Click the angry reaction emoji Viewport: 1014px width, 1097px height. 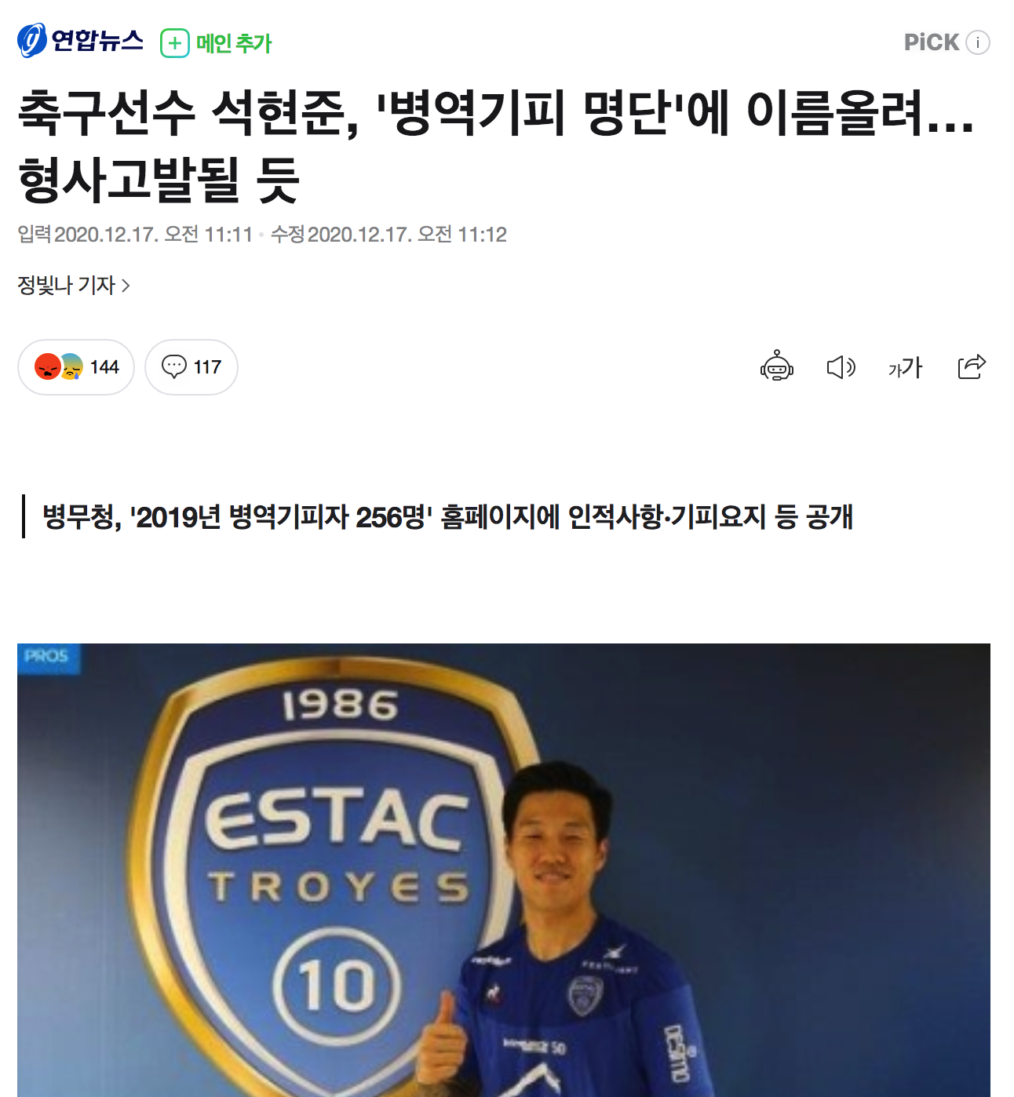[x=48, y=366]
